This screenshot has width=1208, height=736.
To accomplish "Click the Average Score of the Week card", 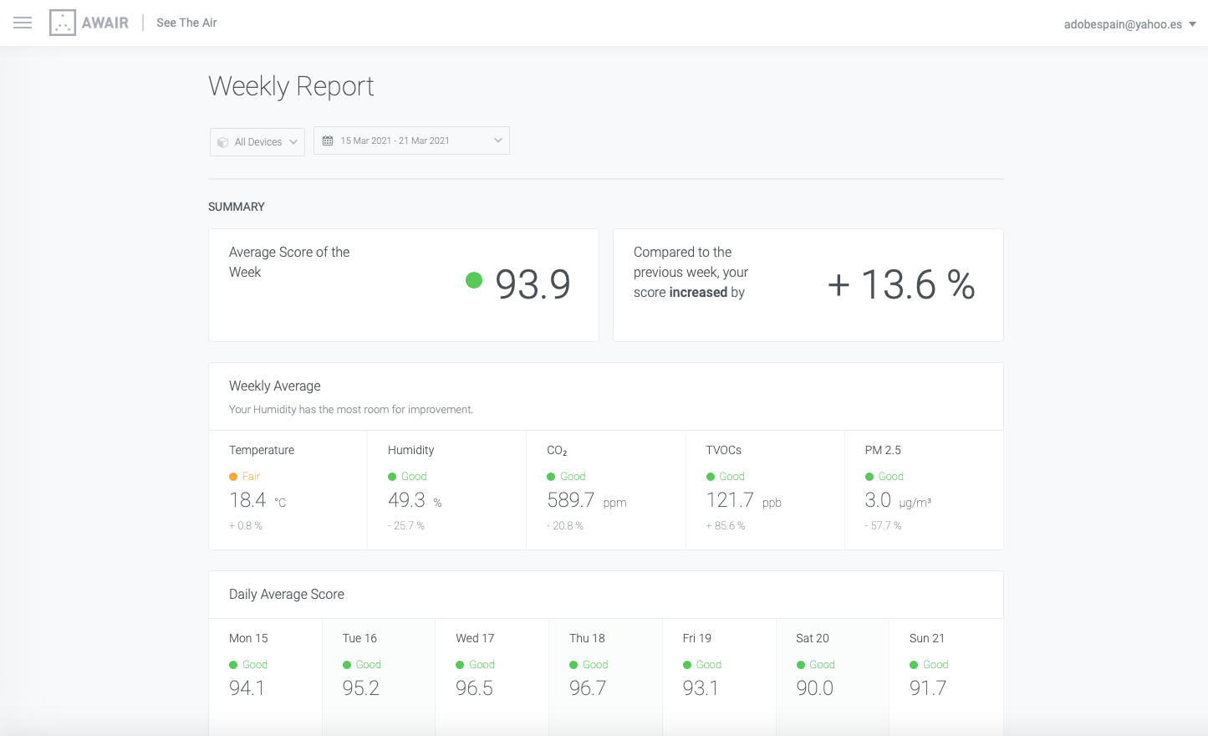I will point(403,285).
